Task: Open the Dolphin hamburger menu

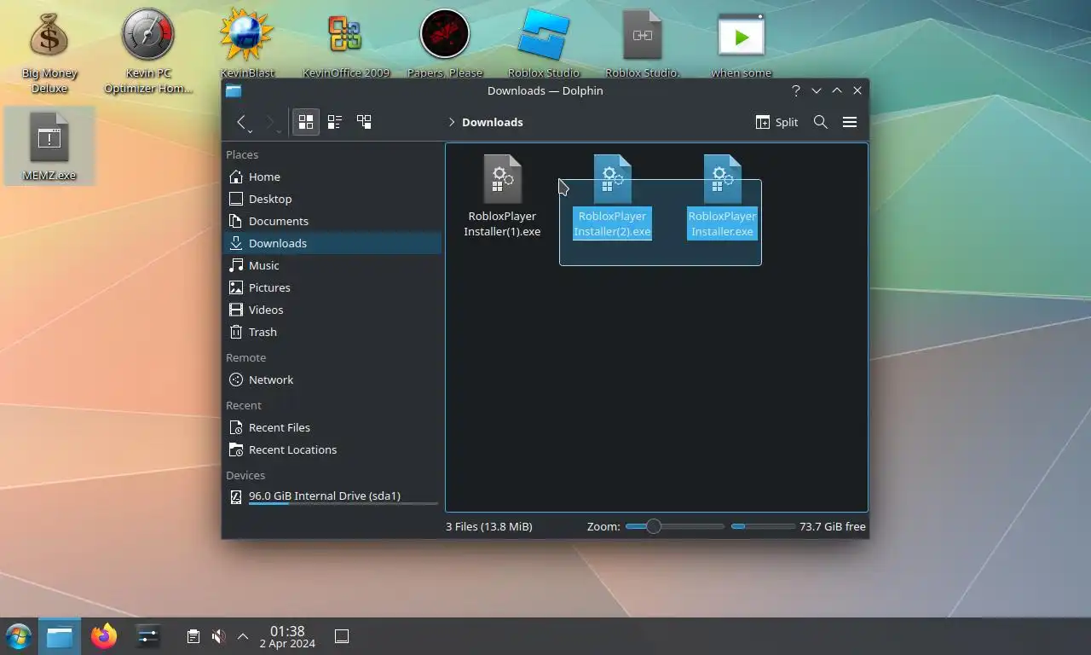Action: click(x=850, y=122)
